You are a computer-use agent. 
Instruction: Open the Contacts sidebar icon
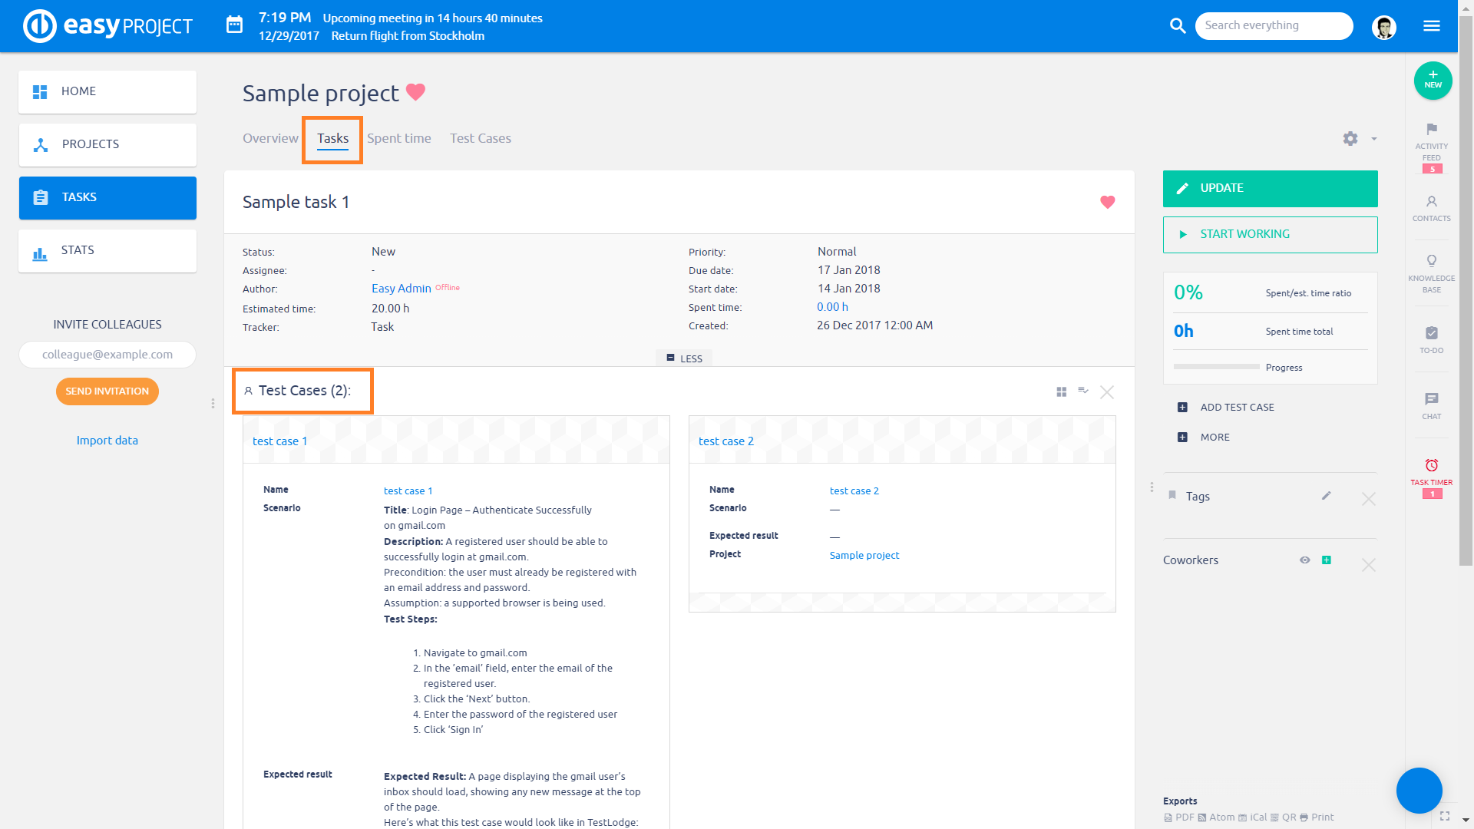point(1431,202)
